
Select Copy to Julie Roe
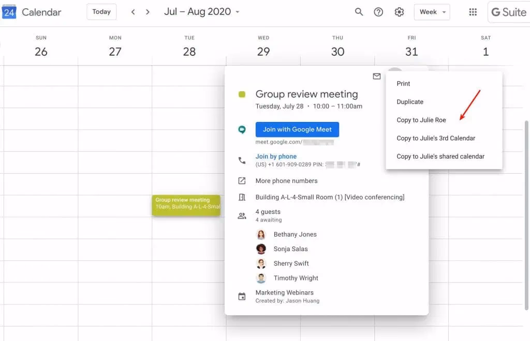tap(444, 120)
